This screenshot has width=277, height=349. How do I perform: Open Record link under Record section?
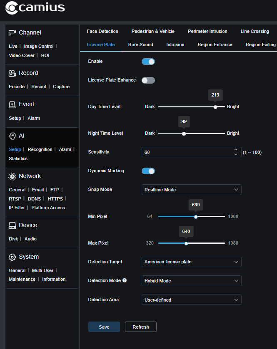[39, 87]
